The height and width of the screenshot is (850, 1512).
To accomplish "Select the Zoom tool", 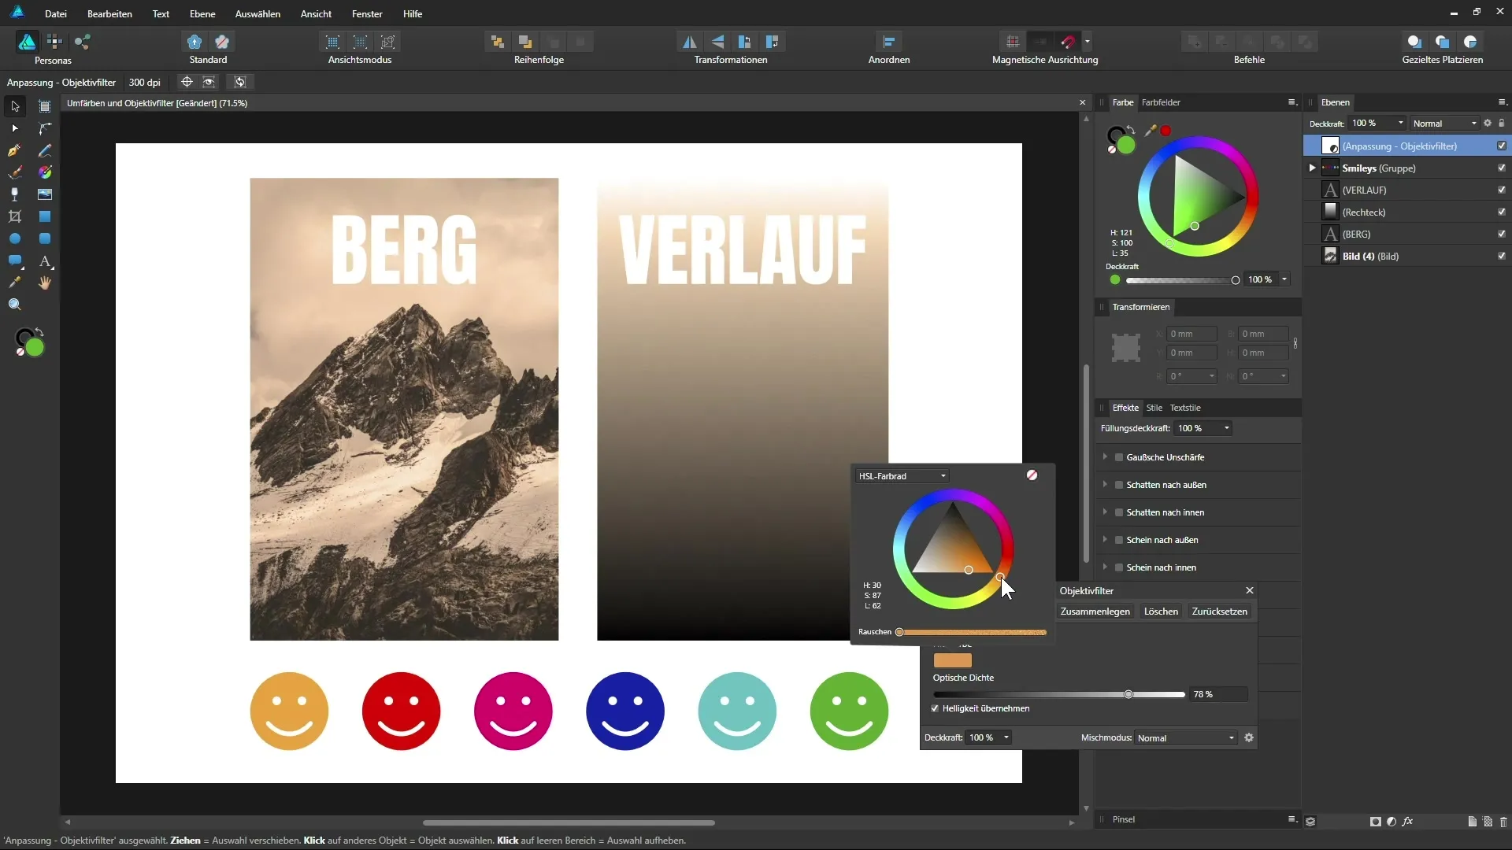I will pos(15,305).
